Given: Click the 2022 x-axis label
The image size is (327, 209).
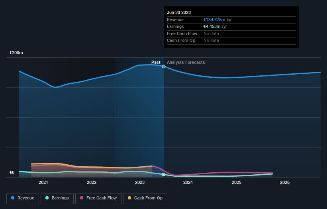Looking at the screenshot, I should 92,182.
